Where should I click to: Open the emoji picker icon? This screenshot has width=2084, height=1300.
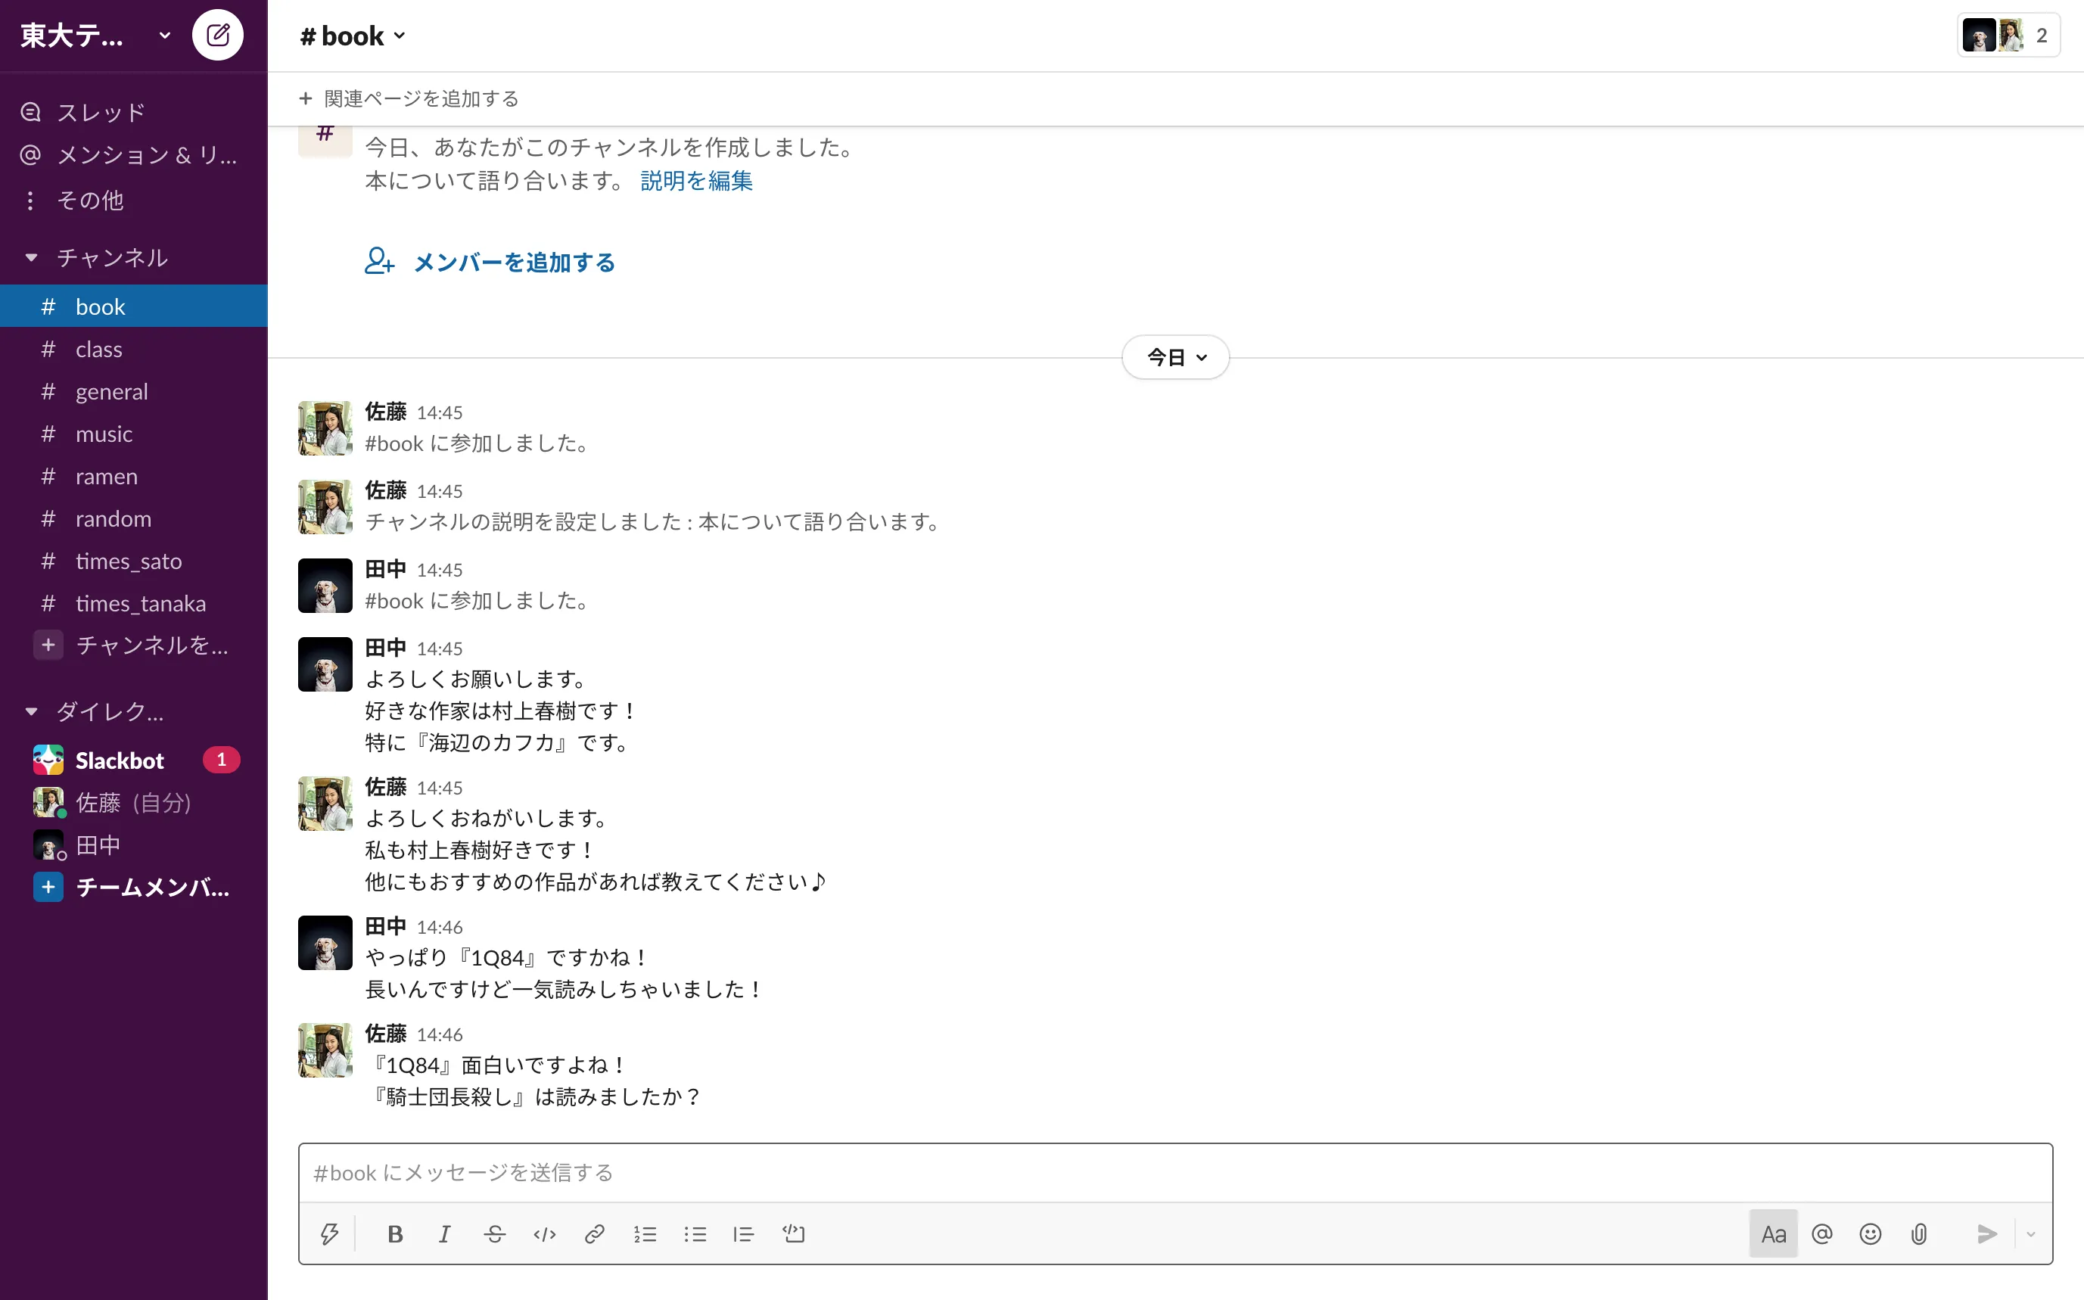pyautogui.click(x=1870, y=1234)
